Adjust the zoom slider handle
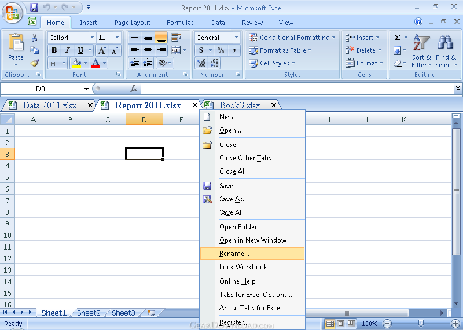This screenshot has height=330, width=463. pos(421,324)
